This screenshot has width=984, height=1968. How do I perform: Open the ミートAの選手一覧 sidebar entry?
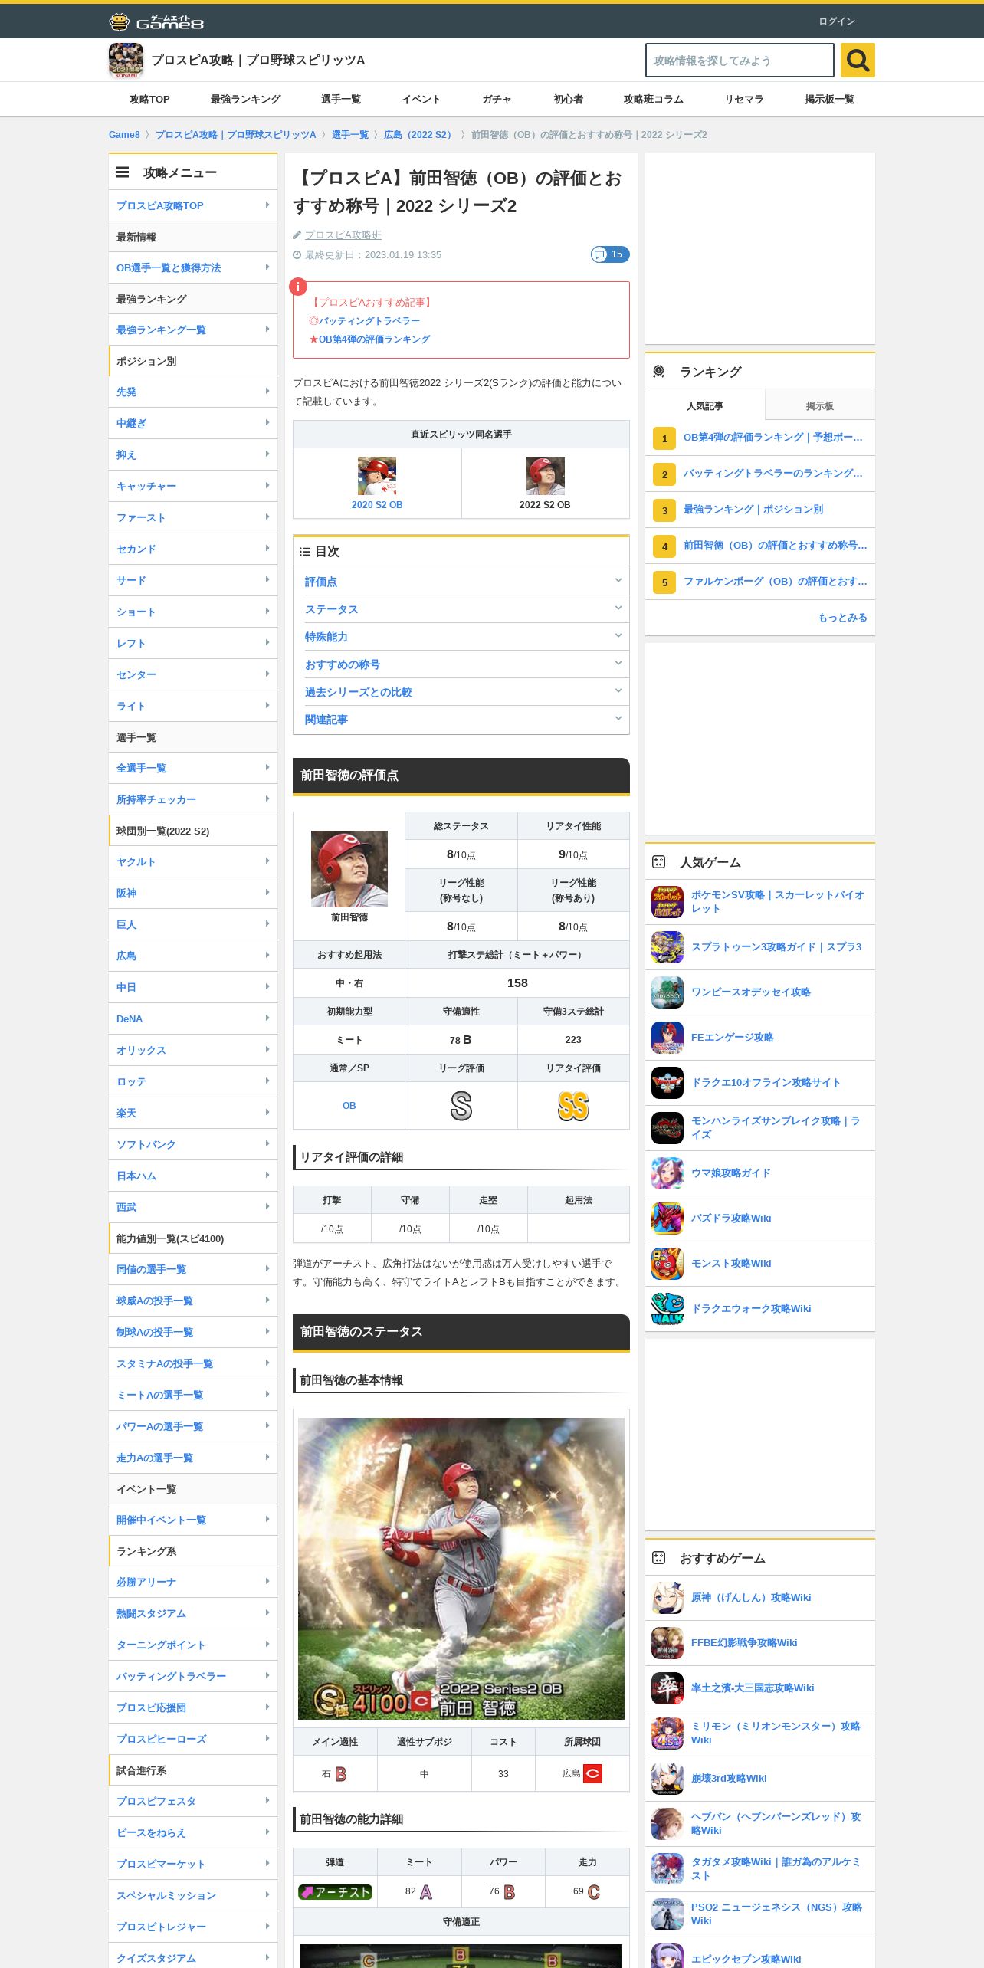point(193,1395)
